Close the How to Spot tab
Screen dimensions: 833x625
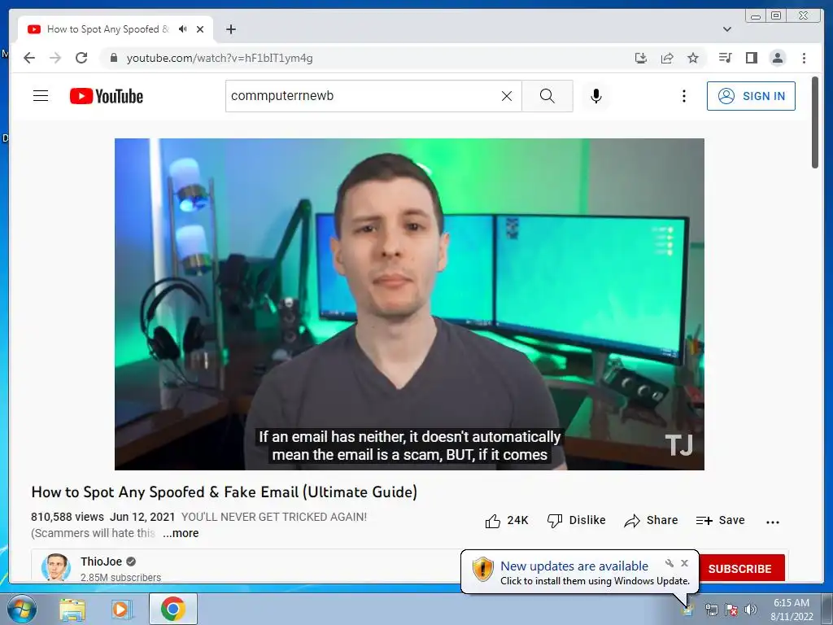coord(200,29)
